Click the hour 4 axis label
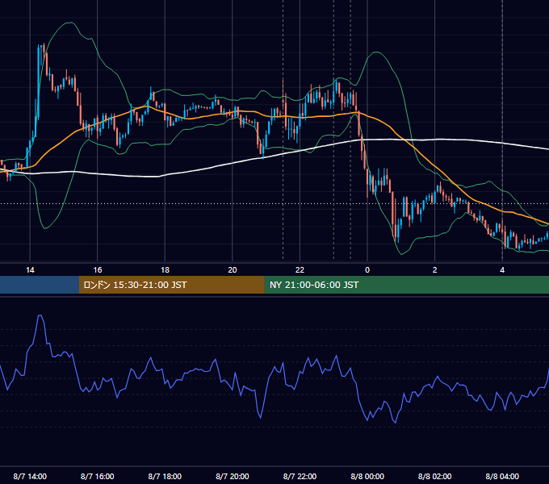 point(502,269)
